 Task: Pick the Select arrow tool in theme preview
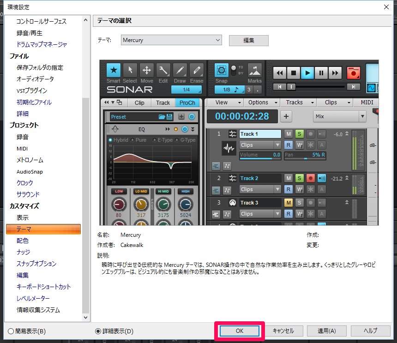point(130,70)
